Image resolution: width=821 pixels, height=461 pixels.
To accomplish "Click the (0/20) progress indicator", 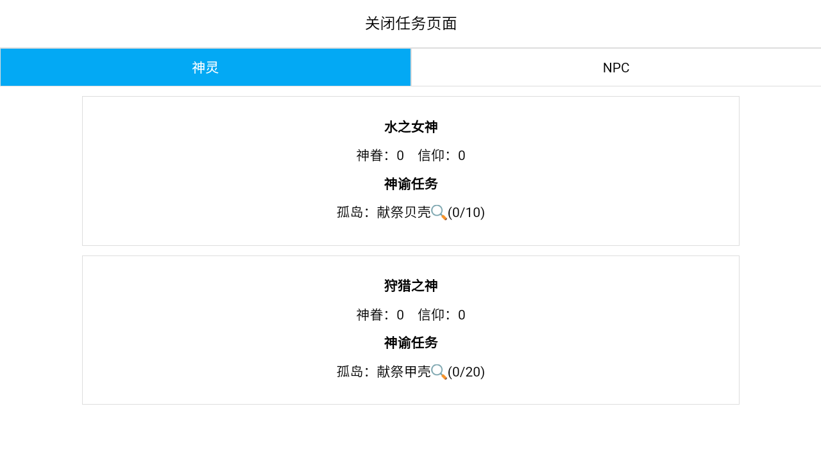I will coord(466,372).
